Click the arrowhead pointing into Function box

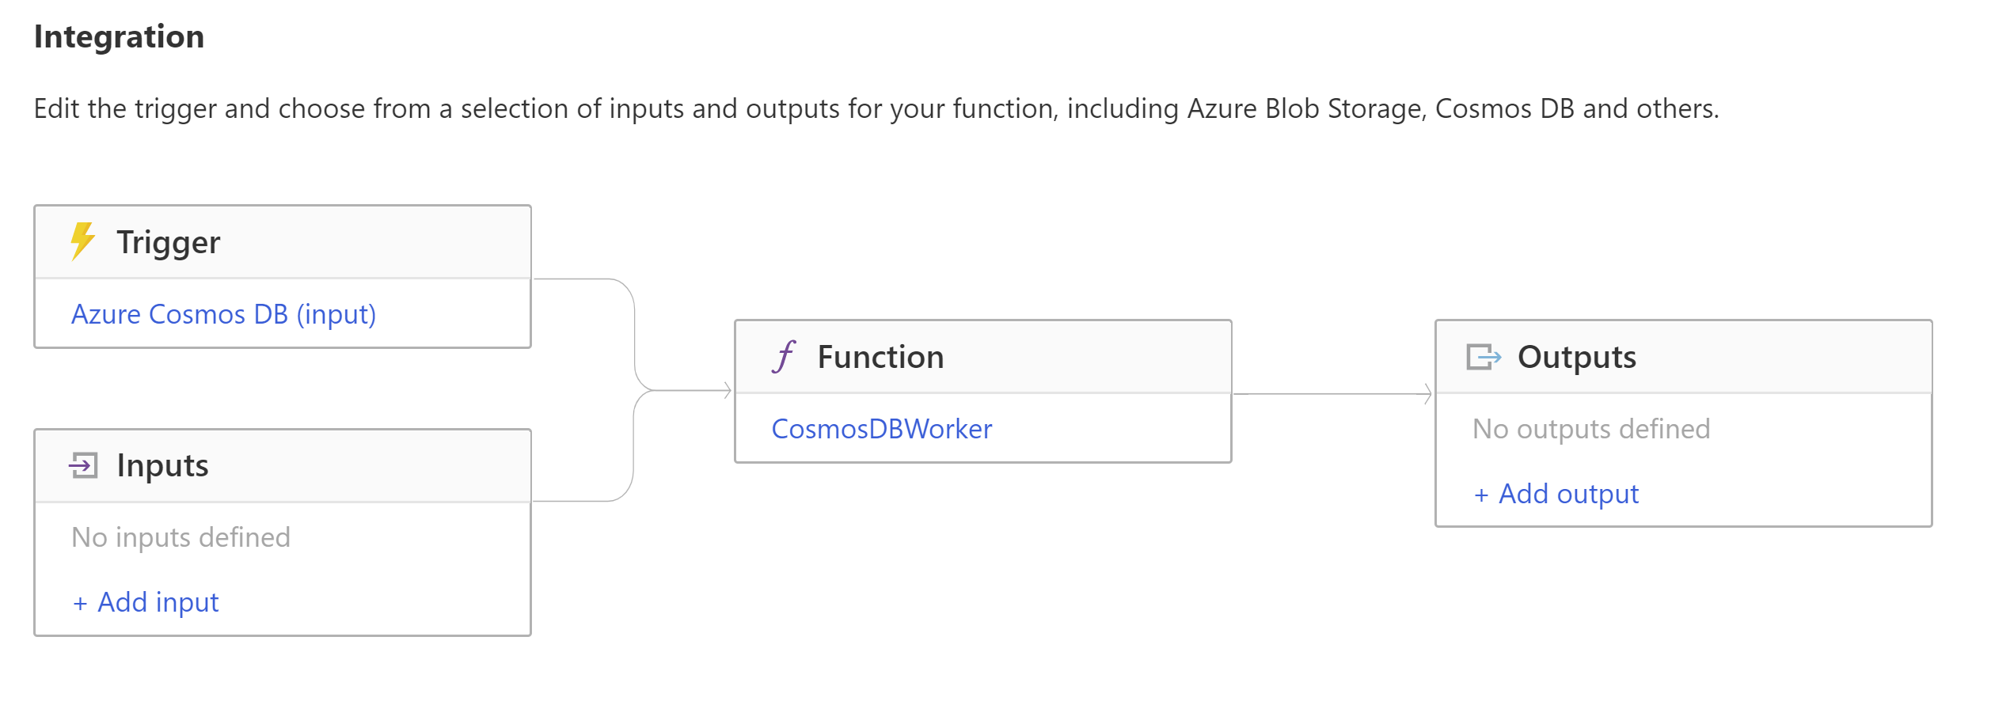pyautogui.click(x=728, y=390)
